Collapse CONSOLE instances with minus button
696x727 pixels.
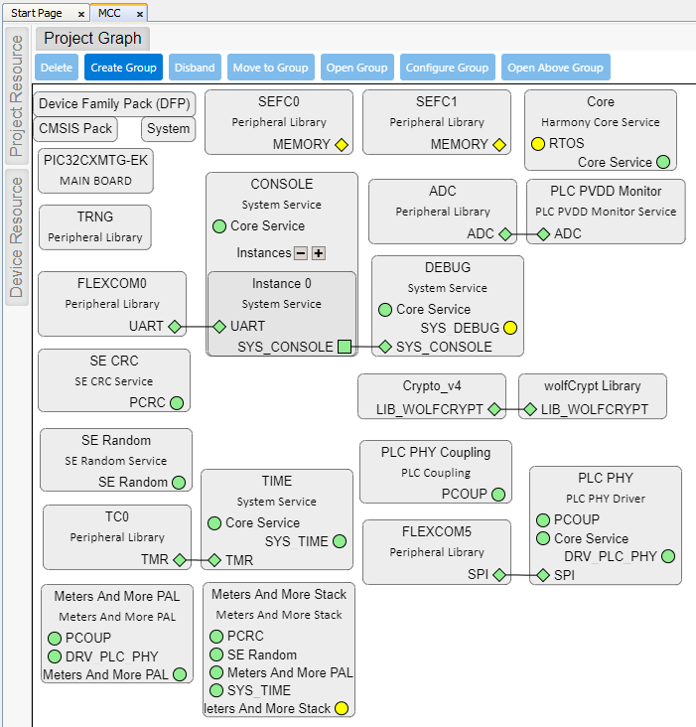(301, 253)
